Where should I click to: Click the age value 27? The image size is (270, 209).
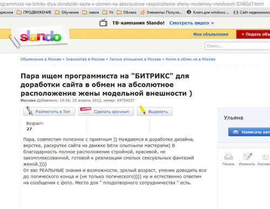(x=29, y=129)
